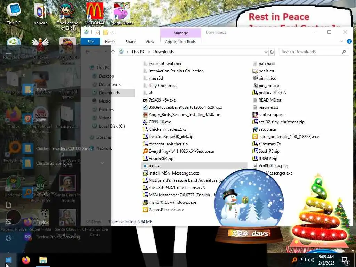Open Documents icon in Start menu rail
Viewport: 356px width, 267px height.
coord(9,205)
